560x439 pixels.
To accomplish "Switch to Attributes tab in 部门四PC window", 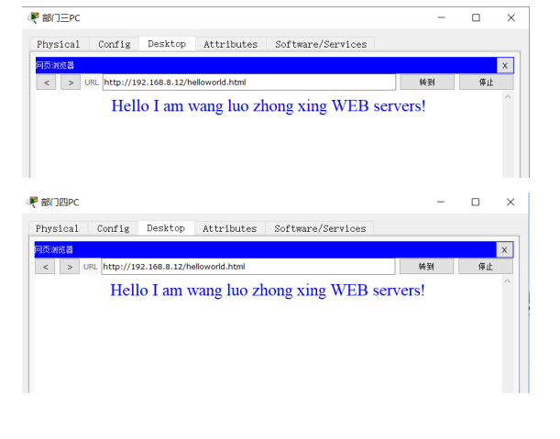I will point(230,228).
